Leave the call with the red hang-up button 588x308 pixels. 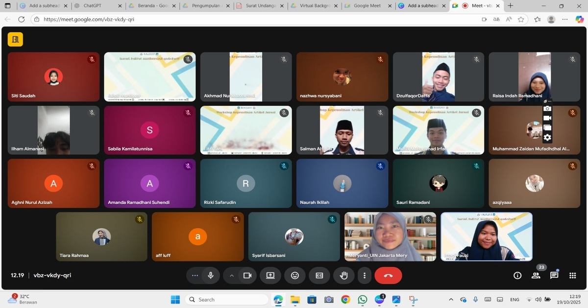click(388, 276)
